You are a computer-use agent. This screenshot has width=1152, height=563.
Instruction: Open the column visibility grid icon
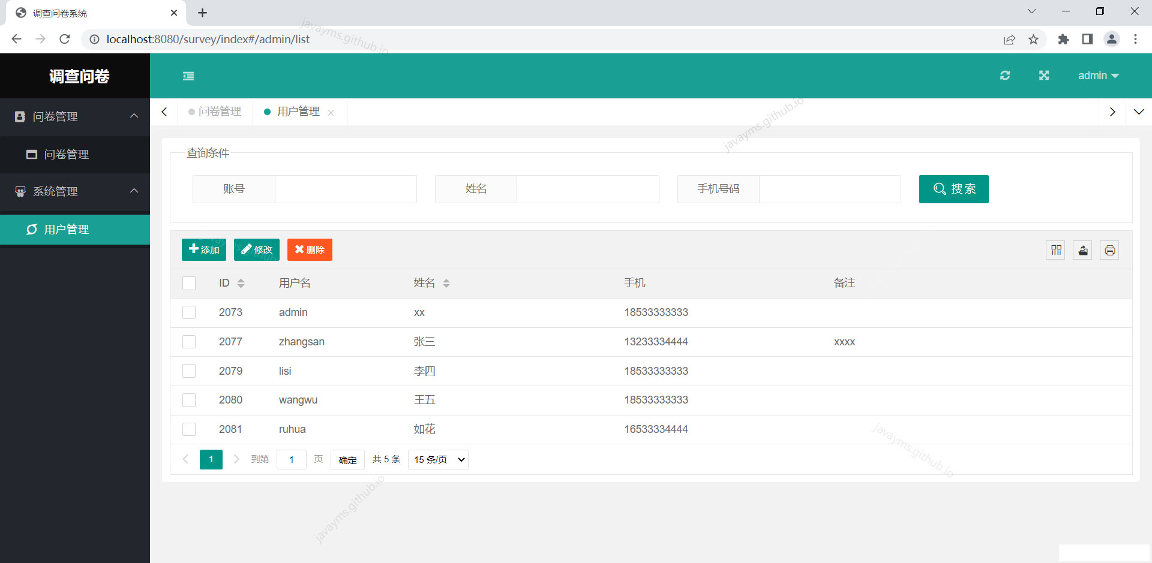[1056, 250]
